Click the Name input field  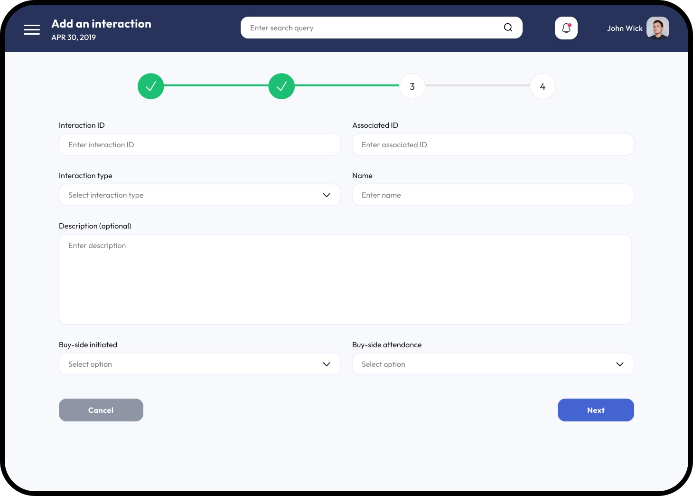click(x=493, y=195)
